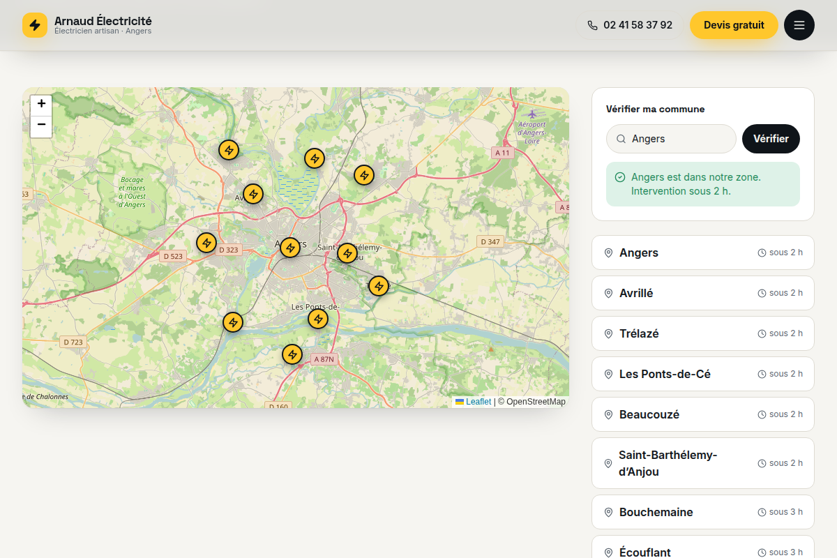Click the lightning marker at Angers center

coord(290,248)
